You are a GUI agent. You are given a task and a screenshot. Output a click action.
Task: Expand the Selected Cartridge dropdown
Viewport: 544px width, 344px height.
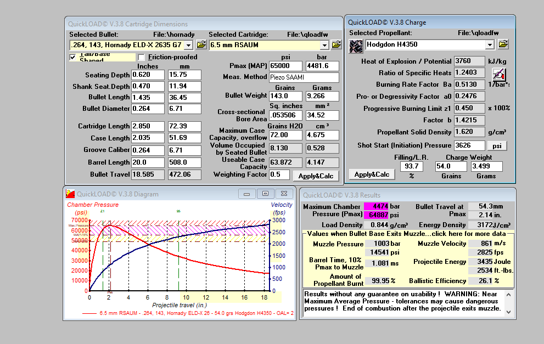coord(324,45)
